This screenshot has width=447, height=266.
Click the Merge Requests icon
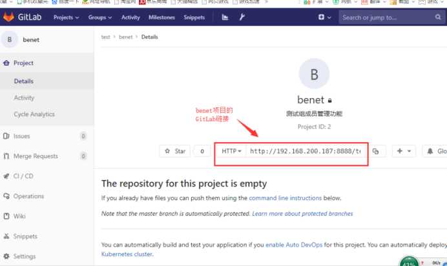coord(6,156)
